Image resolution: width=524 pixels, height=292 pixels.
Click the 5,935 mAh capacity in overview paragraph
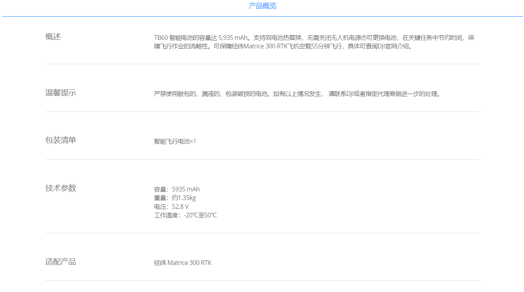tap(233, 38)
